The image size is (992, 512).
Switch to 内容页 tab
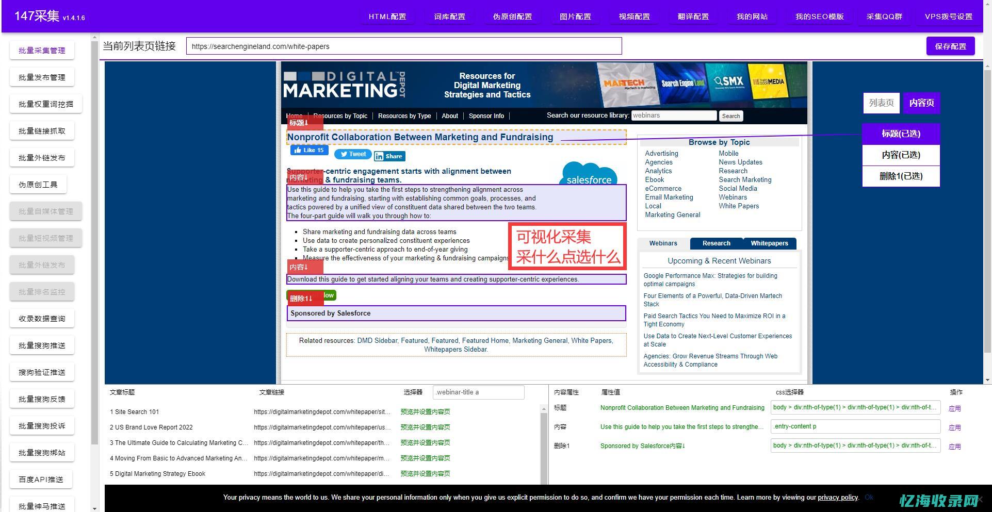click(x=921, y=103)
